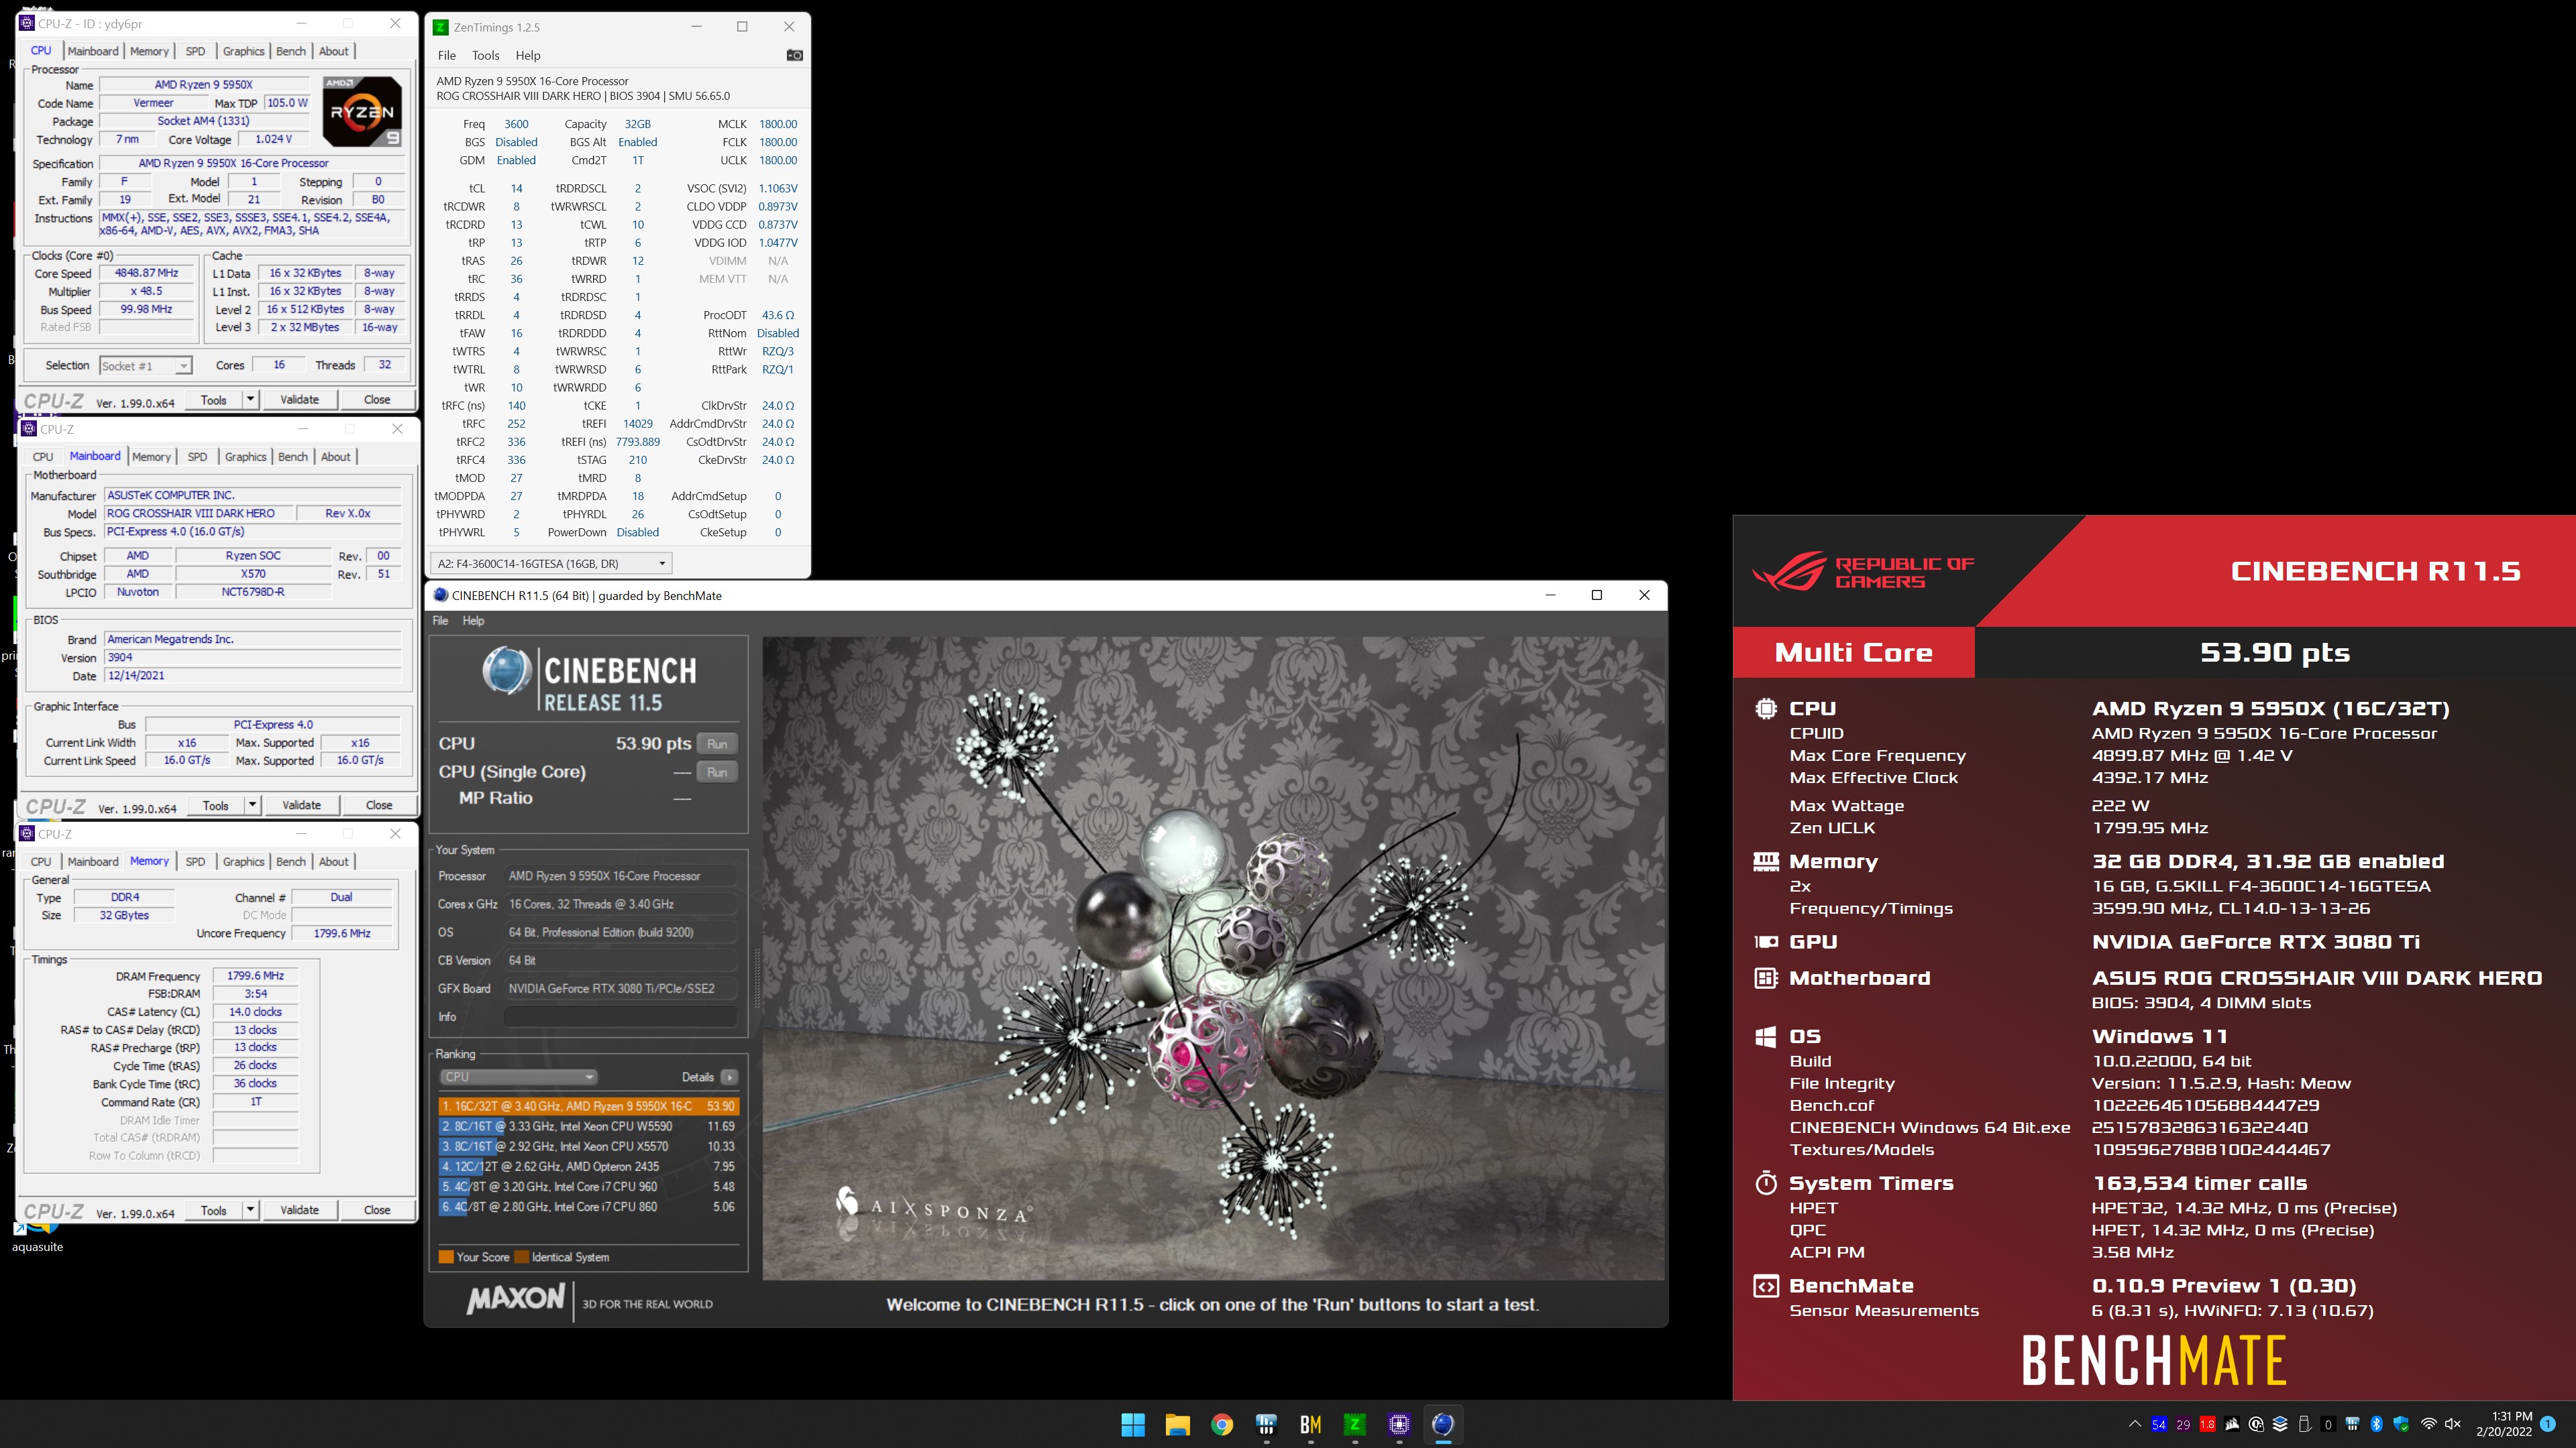Expand the hidden tray icons chevron

point(2135,1424)
